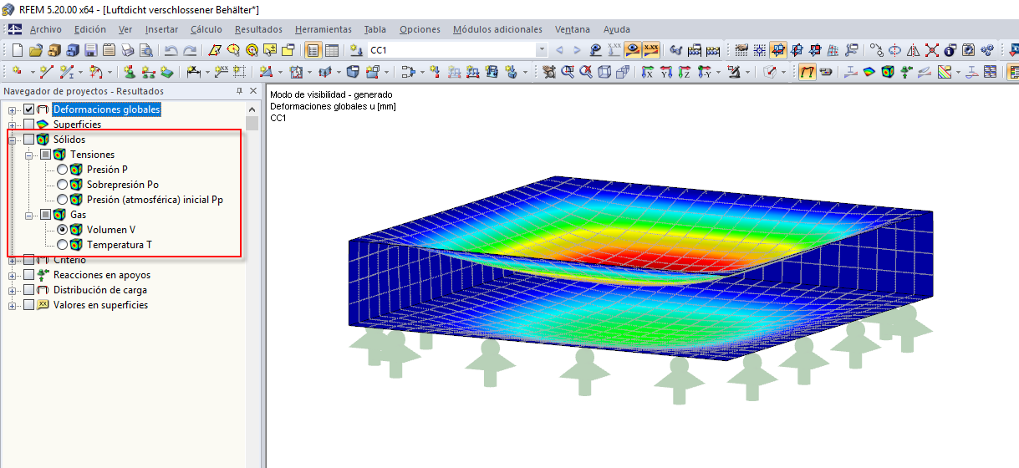
Task: Collapse the Tensiones tree node
Action: (29, 155)
